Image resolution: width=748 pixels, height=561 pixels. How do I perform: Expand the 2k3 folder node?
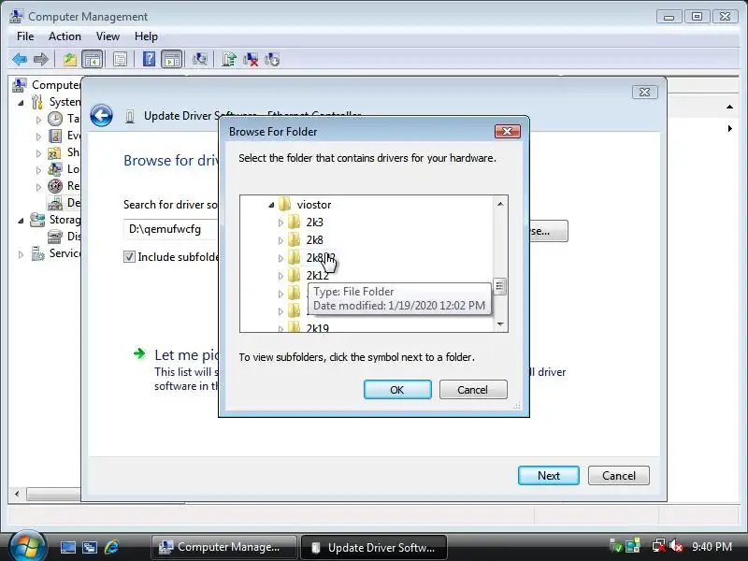(280, 223)
